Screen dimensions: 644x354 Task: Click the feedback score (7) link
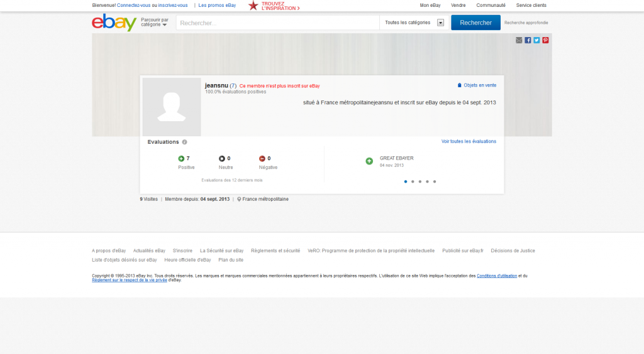pos(233,85)
